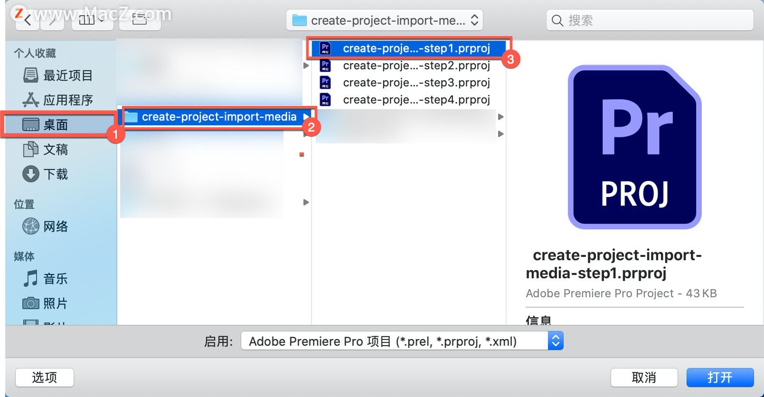Click the large Pr PROJ preview thumbnail
Viewport: 764px width, 397px height.
click(634, 147)
